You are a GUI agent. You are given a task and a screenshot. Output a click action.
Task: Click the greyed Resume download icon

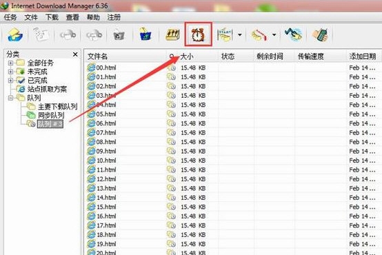(x=41, y=34)
